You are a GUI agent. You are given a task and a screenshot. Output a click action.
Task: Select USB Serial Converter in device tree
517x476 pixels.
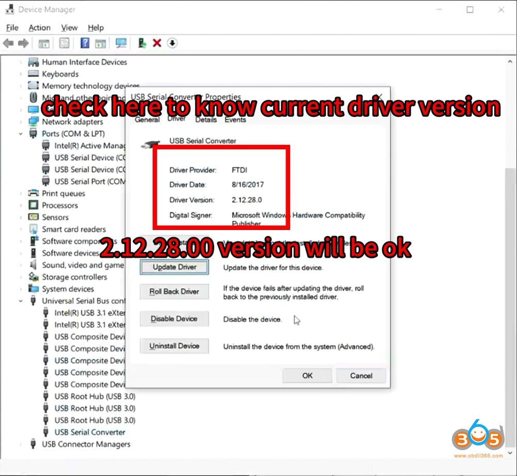pyautogui.click(x=90, y=432)
